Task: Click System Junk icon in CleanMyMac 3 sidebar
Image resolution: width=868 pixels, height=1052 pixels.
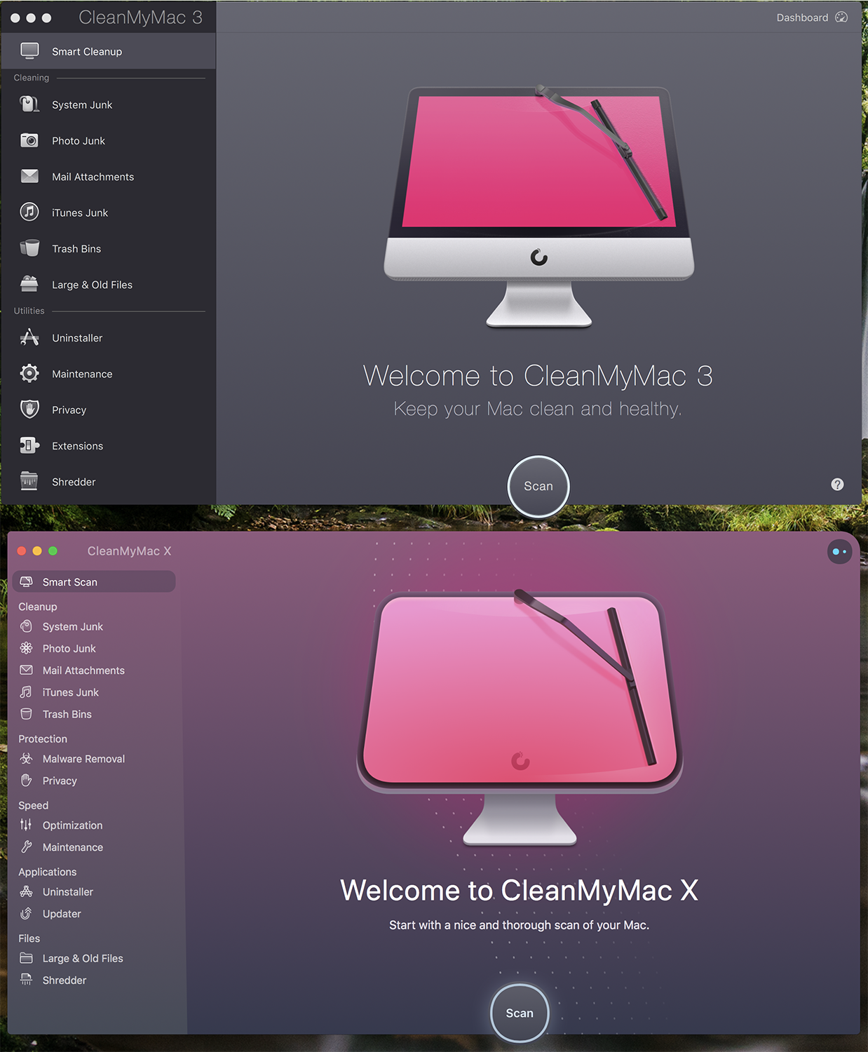Action: pos(29,104)
